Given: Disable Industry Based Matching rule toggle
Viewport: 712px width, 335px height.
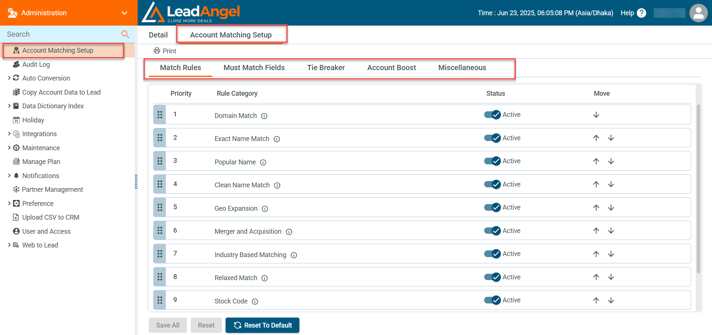Looking at the screenshot, I should point(492,254).
